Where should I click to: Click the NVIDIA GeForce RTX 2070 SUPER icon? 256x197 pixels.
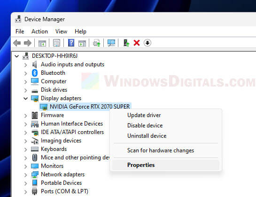tap(44, 107)
